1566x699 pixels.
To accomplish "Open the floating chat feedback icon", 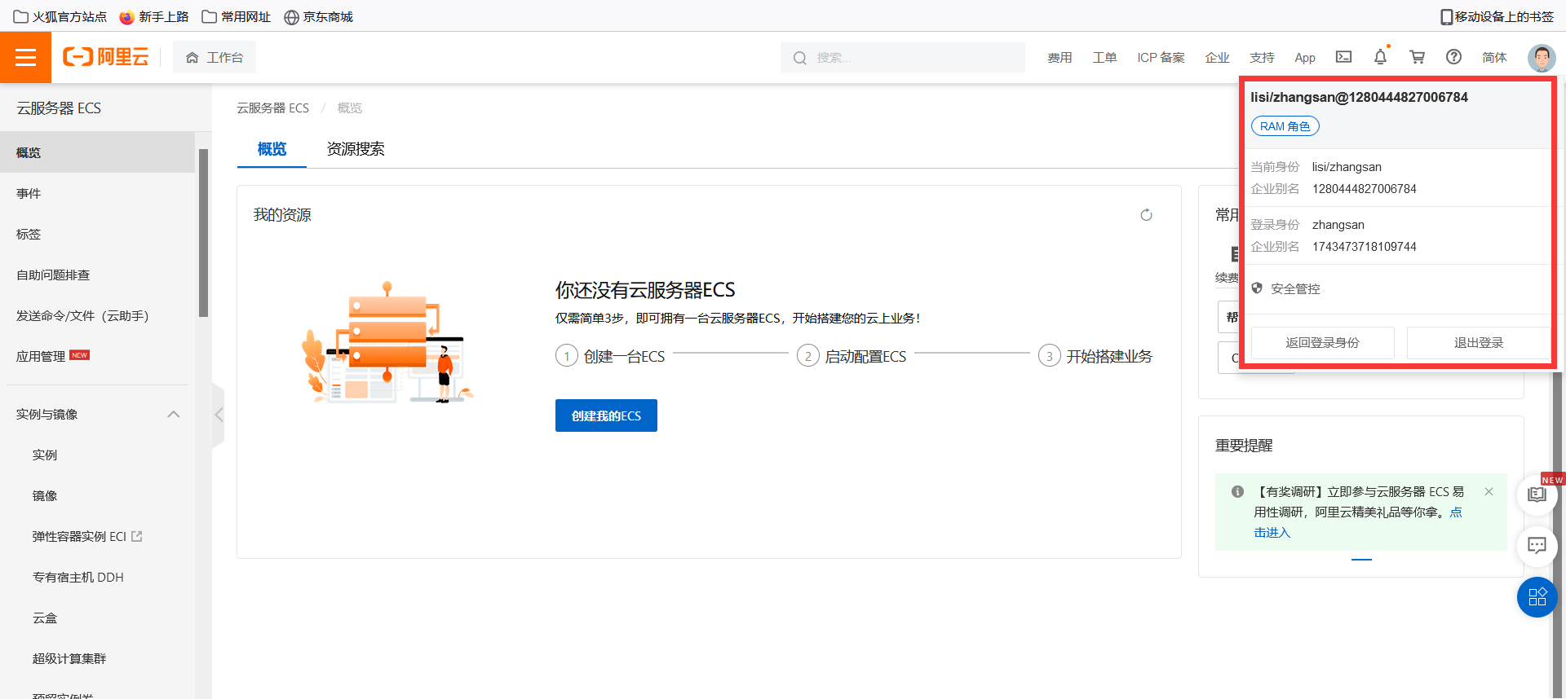I will (x=1537, y=546).
